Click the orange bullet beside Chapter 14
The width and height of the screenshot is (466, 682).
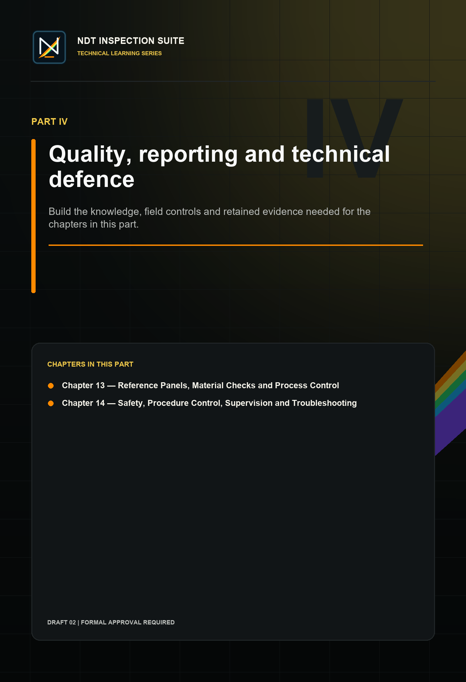point(51,403)
